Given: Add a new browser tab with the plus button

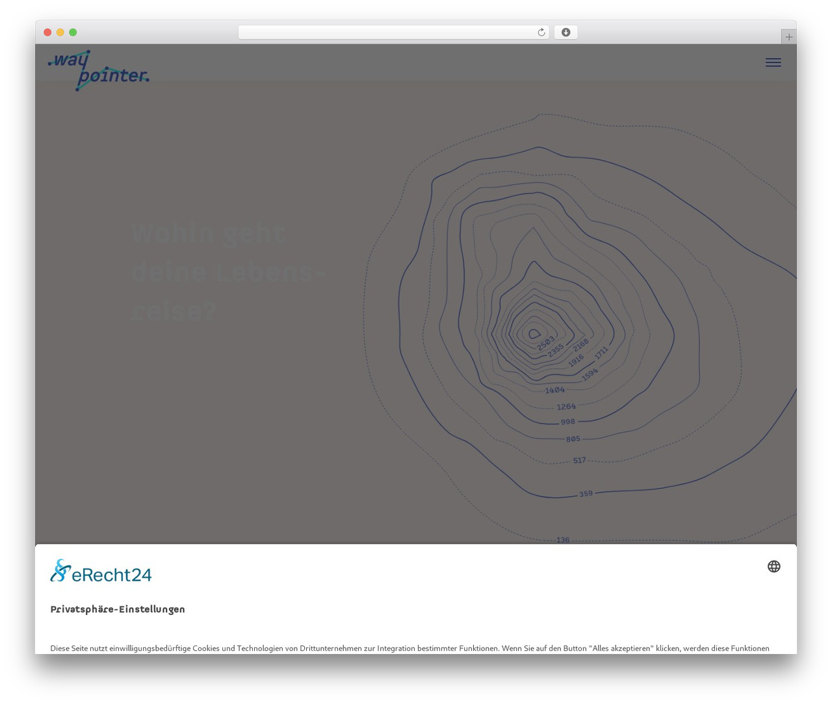Looking at the screenshot, I should [788, 37].
